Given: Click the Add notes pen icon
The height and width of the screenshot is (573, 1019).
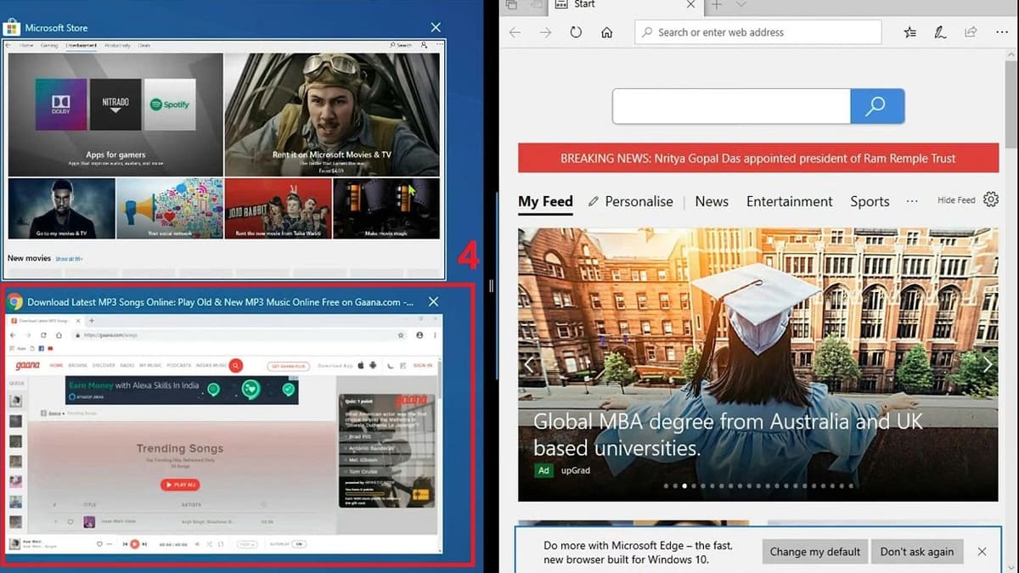Looking at the screenshot, I should click(940, 32).
